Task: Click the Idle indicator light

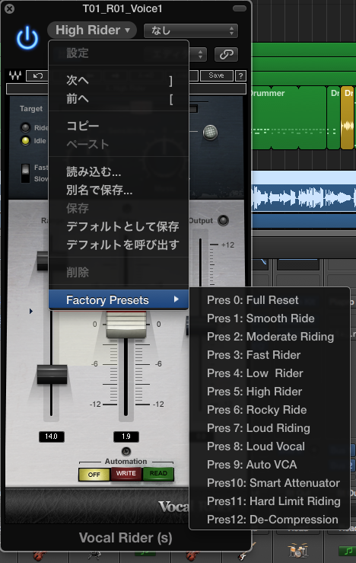Action: (25, 141)
